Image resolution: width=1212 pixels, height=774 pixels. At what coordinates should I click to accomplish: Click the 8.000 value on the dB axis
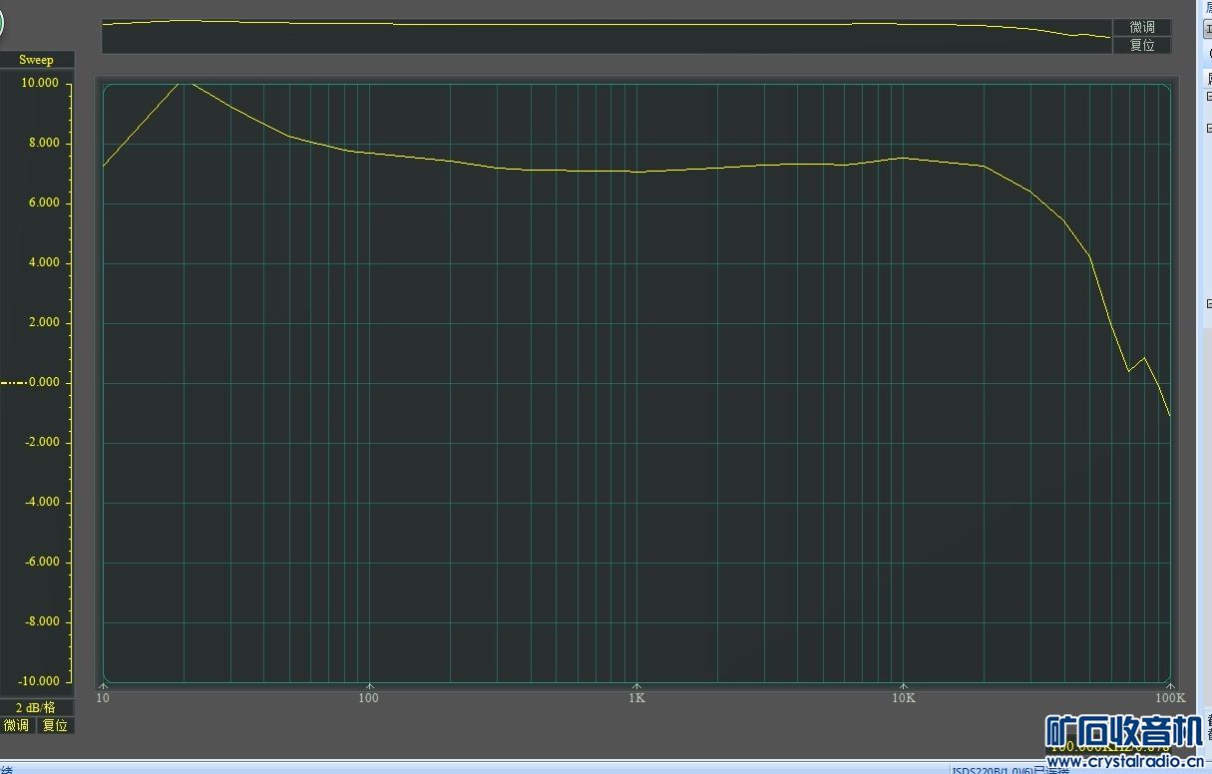(x=43, y=144)
